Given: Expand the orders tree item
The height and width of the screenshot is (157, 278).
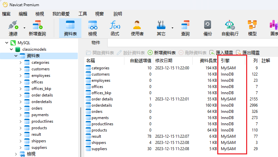Looking at the screenshot, I should 21,108.
